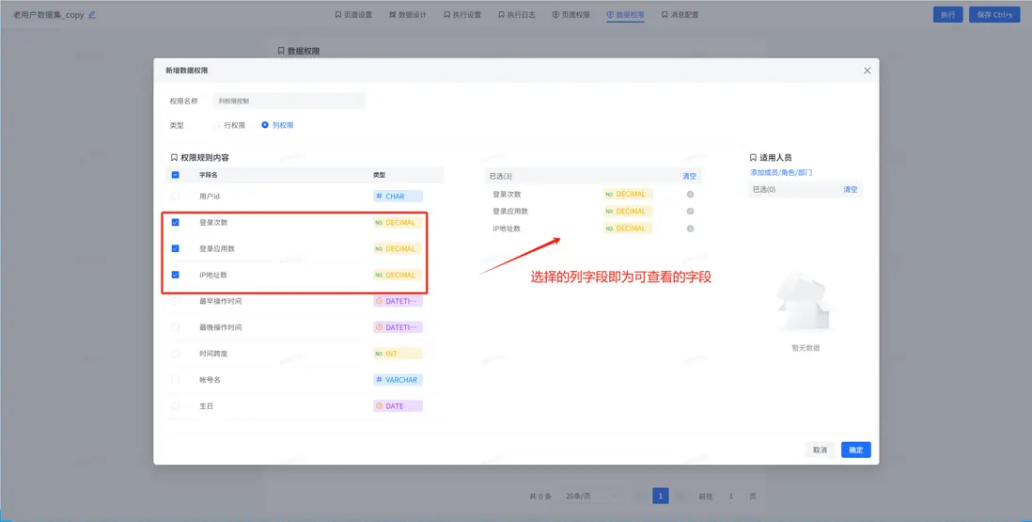1032x522 pixels.
Task: Open the 执行日志 tab
Action: 517,14
